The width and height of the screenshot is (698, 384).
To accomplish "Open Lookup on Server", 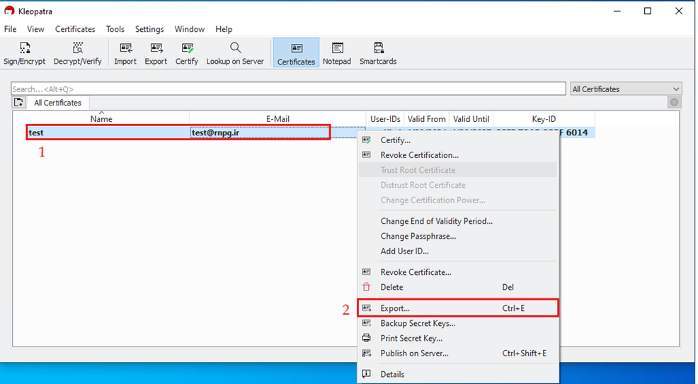I will tap(235, 53).
